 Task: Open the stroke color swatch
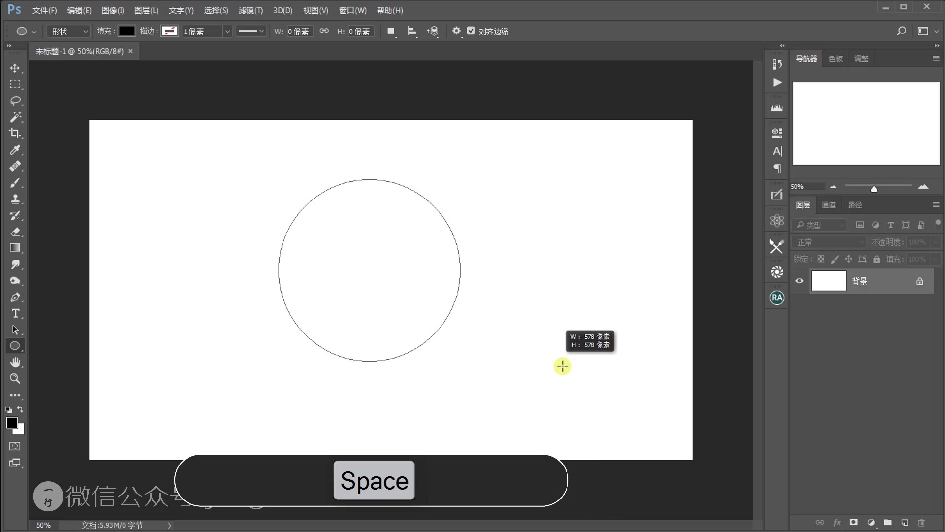170,31
